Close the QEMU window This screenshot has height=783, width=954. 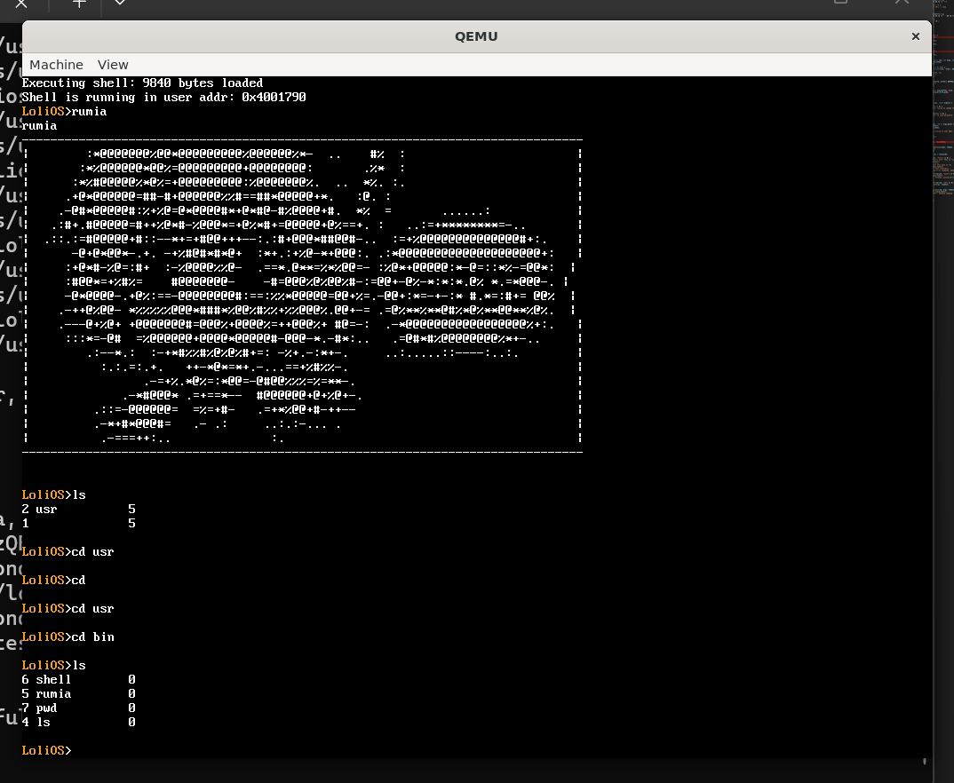[x=915, y=36]
